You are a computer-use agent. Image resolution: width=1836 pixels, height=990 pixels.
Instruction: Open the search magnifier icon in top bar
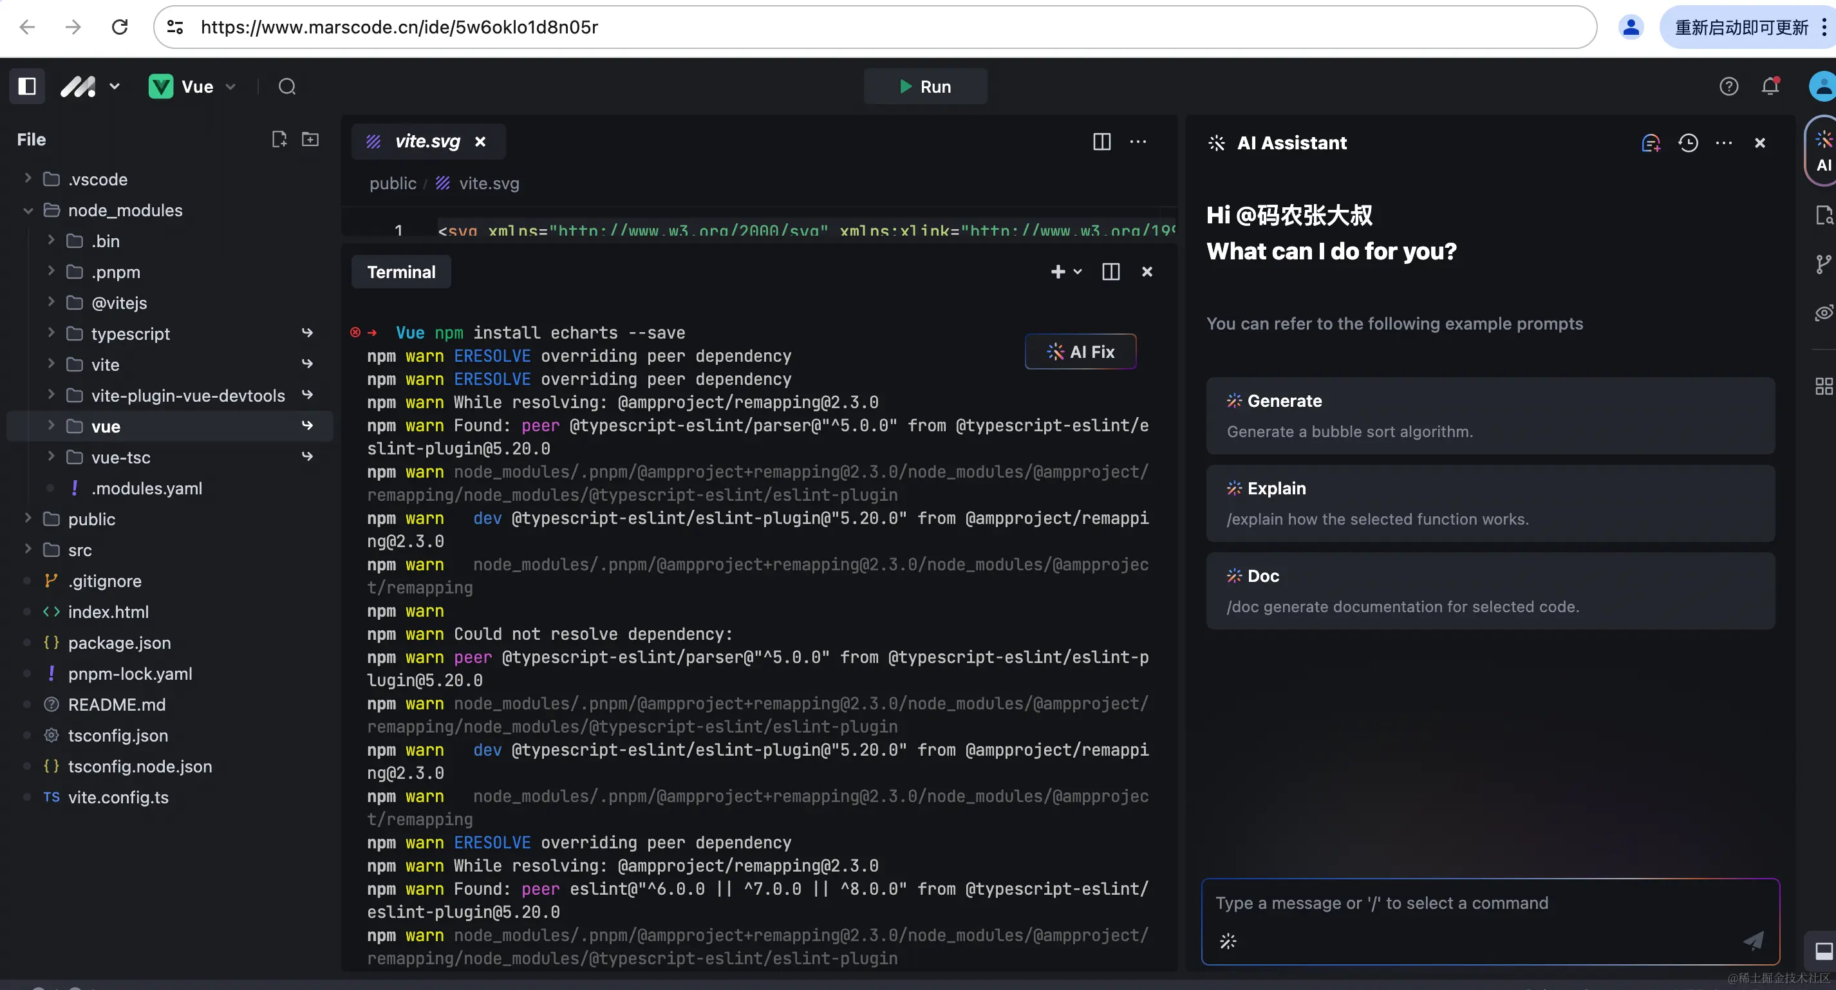[286, 86]
